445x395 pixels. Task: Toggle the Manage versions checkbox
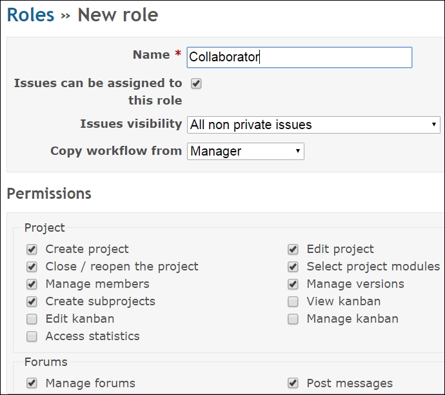click(x=293, y=284)
